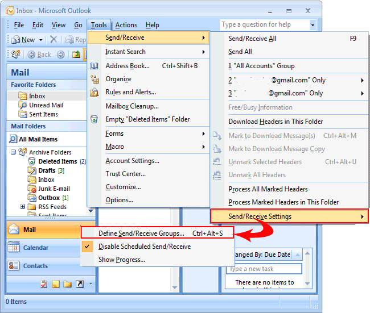Click the Notes icon in navigation bar
The image size is (370, 313).
55,284
